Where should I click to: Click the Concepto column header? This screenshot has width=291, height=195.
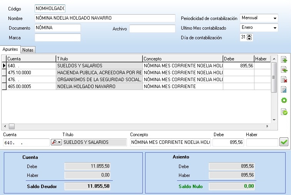[182, 59]
